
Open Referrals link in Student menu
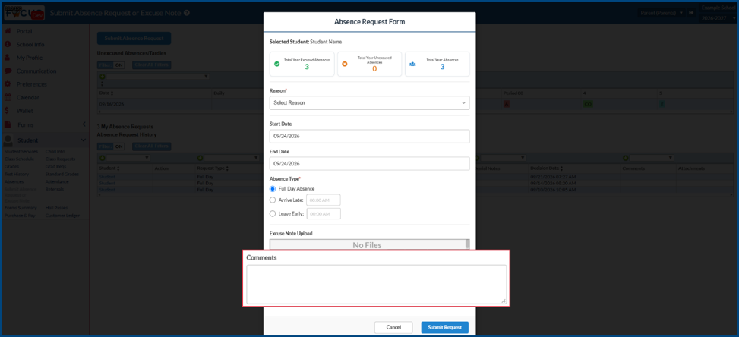tap(54, 189)
